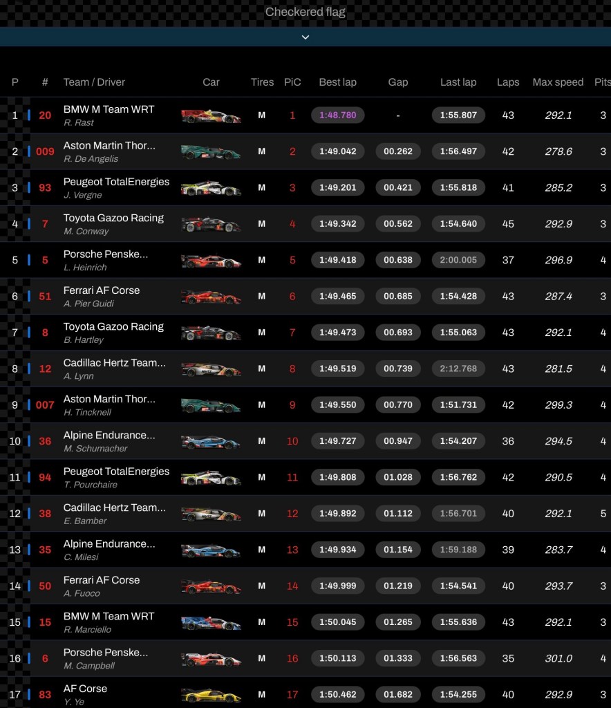
Task: Select driver R. Marciello
Action: pyautogui.click(x=87, y=629)
